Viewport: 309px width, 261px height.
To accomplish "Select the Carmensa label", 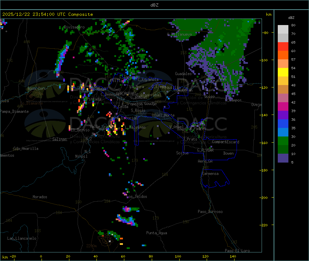I will point(210,174).
